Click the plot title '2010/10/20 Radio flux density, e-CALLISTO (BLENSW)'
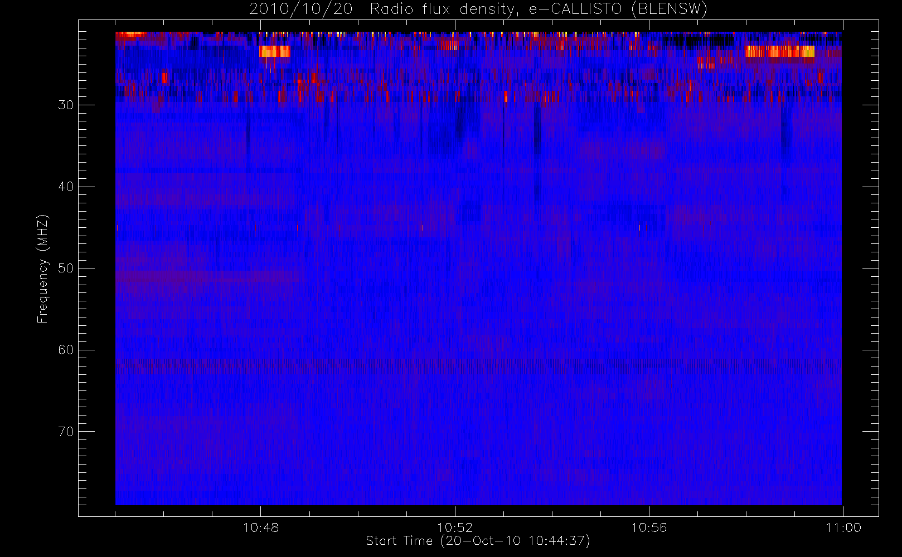 (478, 9)
